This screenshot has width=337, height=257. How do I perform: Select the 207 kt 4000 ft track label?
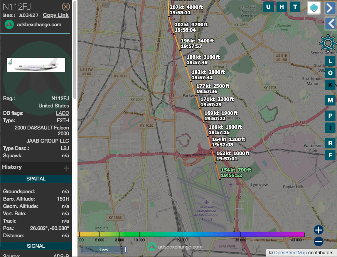point(186,10)
